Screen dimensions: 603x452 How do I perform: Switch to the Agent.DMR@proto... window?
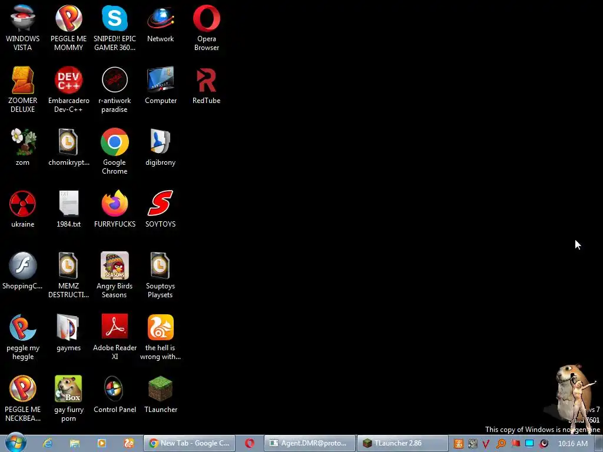(310, 443)
